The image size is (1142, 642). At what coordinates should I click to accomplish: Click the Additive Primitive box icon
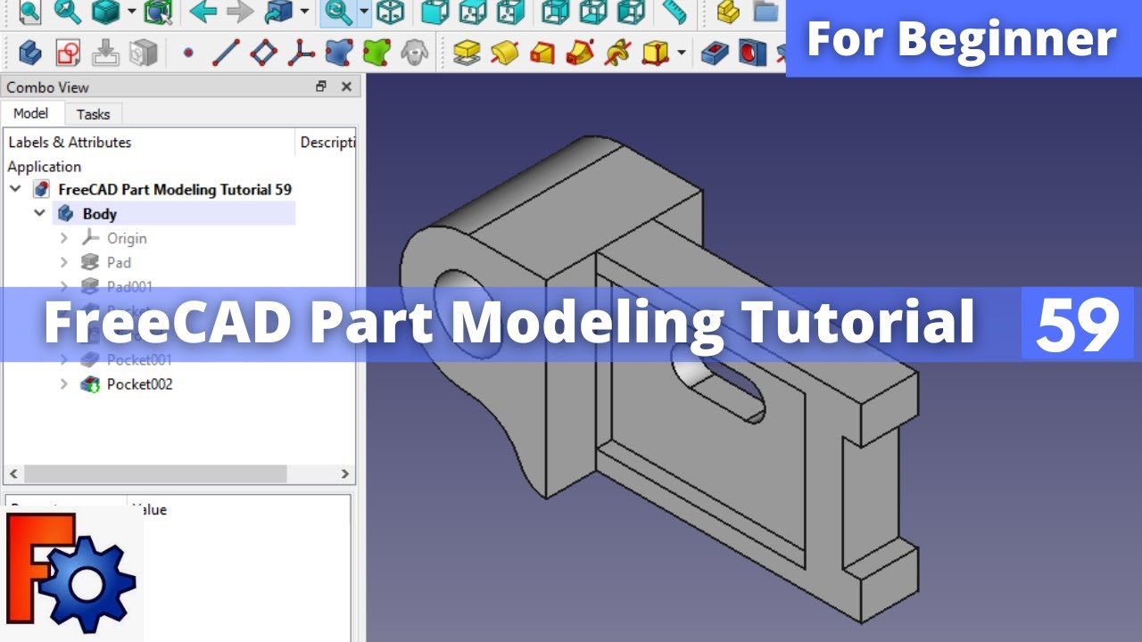coord(655,53)
